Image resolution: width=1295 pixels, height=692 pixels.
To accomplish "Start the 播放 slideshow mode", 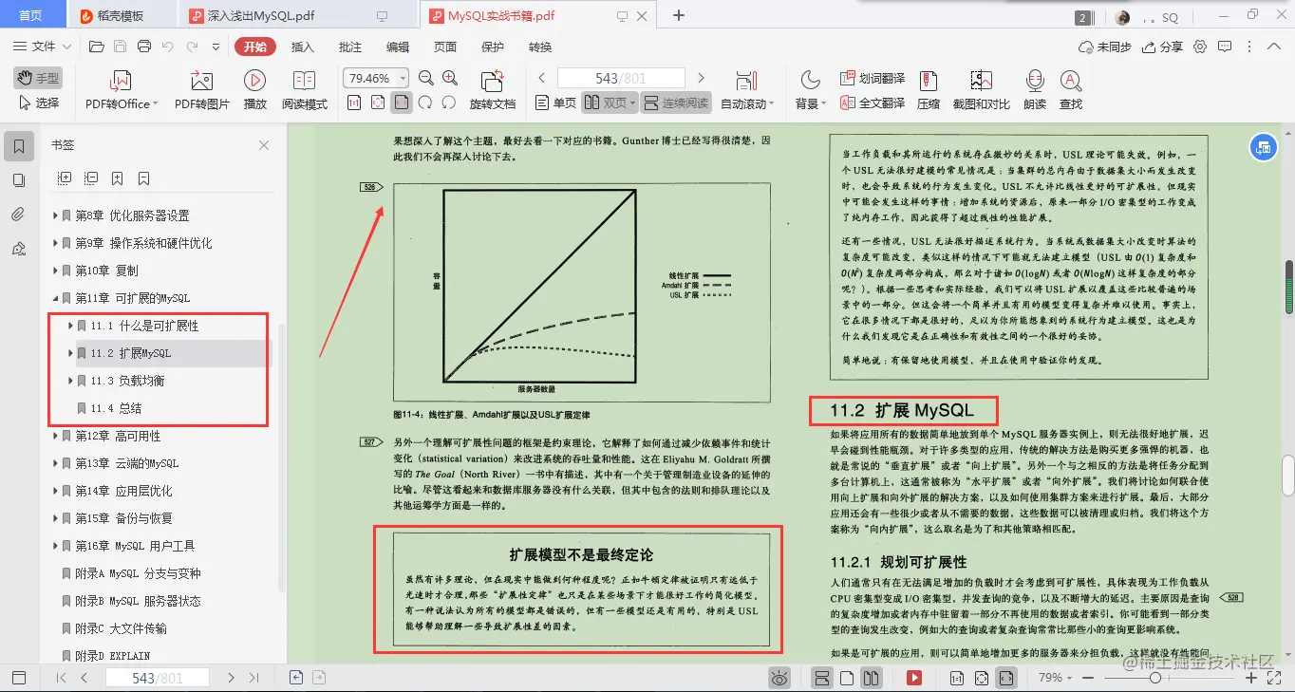I will (254, 90).
